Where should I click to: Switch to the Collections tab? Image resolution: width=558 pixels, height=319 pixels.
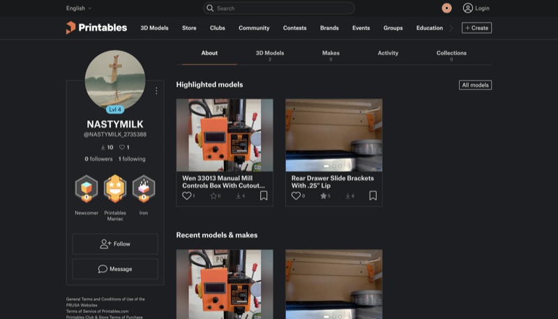451,54
